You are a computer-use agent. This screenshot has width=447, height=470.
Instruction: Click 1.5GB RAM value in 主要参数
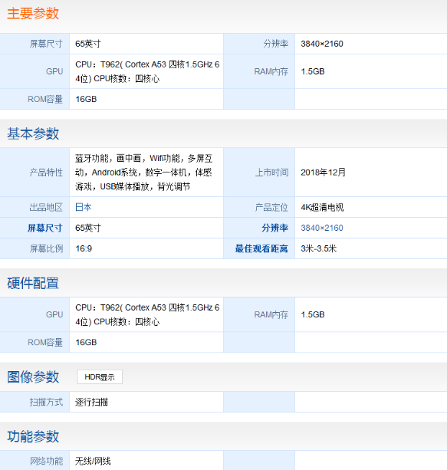[x=313, y=71]
